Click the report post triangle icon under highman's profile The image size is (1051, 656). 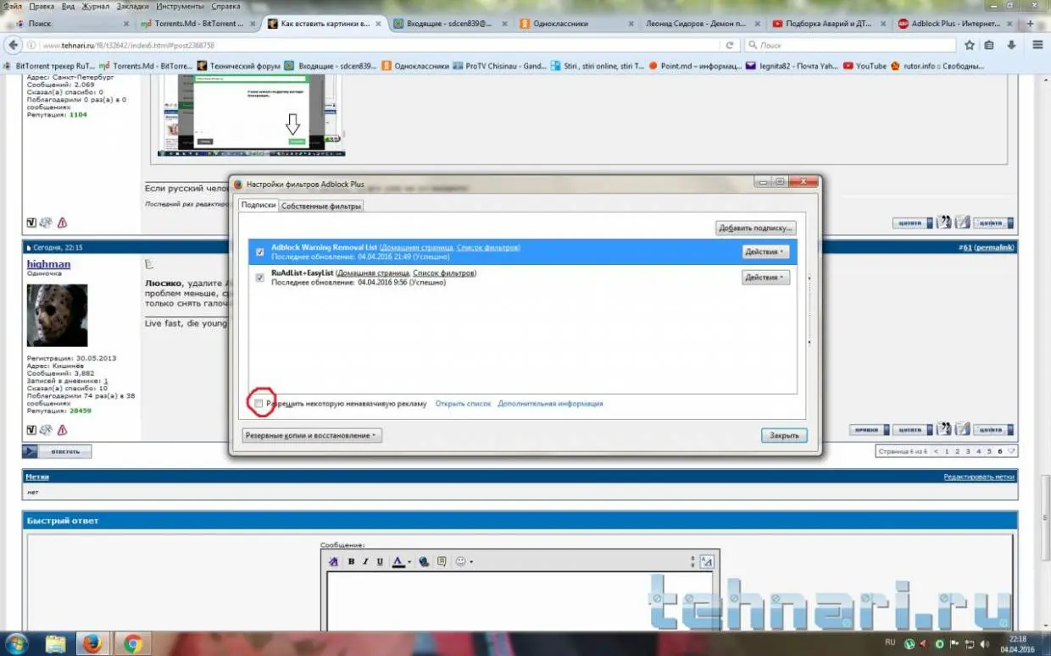[x=62, y=430]
